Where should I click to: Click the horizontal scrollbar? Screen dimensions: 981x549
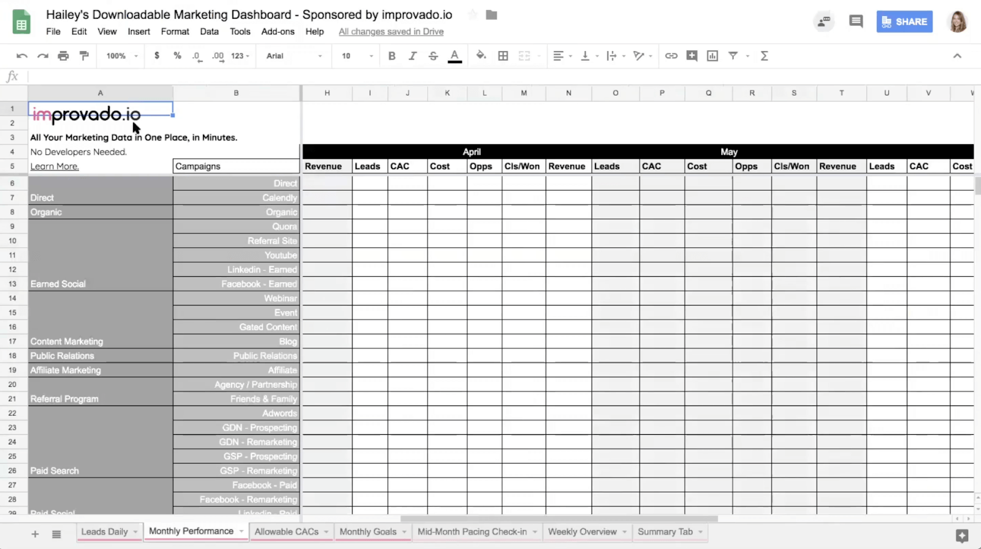pyautogui.click(x=559, y=519)
